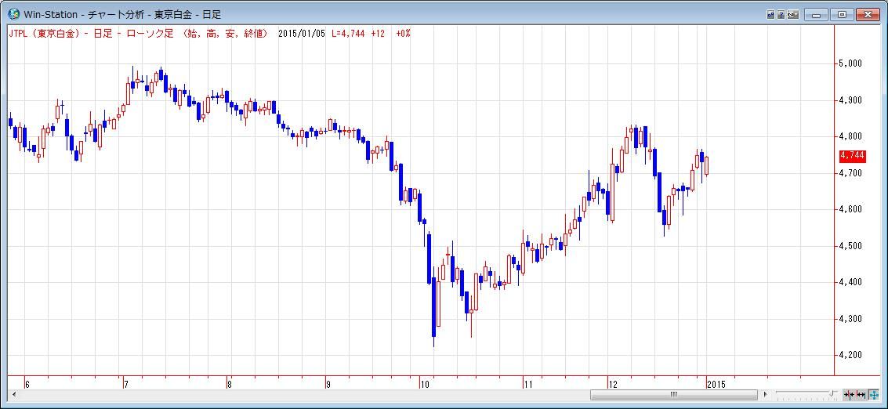Click the expand chart width icon

tap(861, 394)
